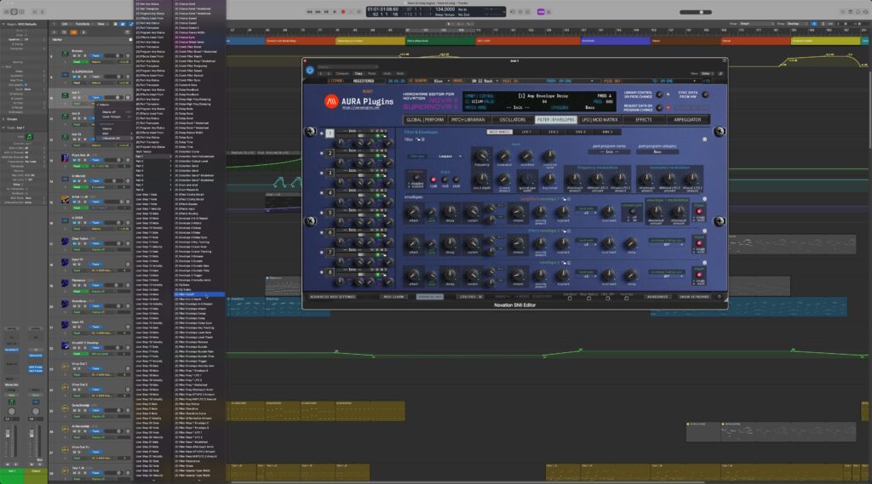
Task: Click the MIDI LEARN button
Action: [x=393, y=297]
